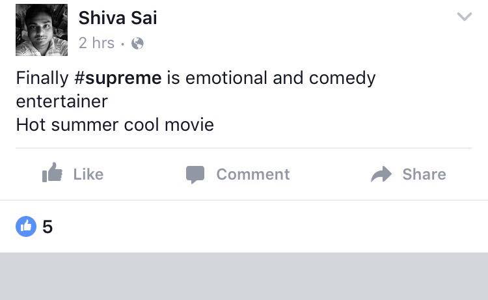Screen dimensions: 488x300
Task: Click the "Hot summer cool movie" line
Action: point(115,124)
